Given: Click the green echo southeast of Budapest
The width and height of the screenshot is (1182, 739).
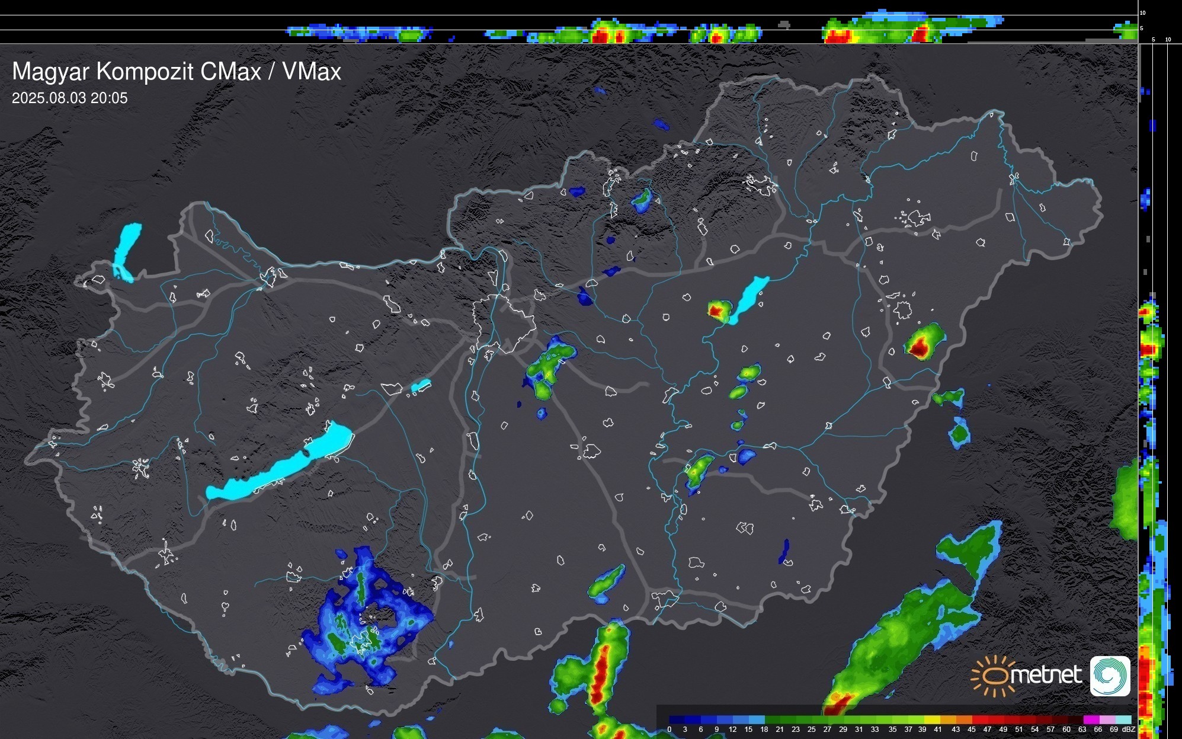Looking at the screenshot, I should coord(548,367).
